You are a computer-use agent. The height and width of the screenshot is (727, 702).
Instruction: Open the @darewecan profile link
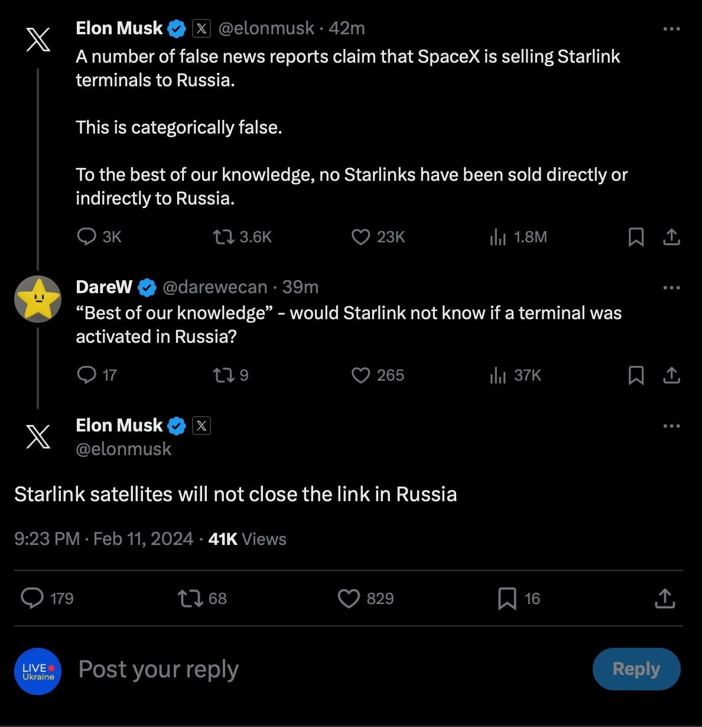(x=214, y=287)
